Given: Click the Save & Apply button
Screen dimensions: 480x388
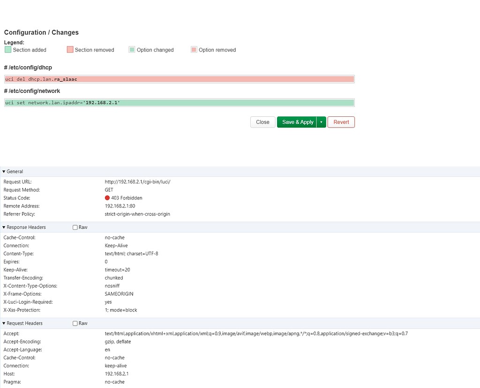Looking at the screenshot, I should click(297, 122).
